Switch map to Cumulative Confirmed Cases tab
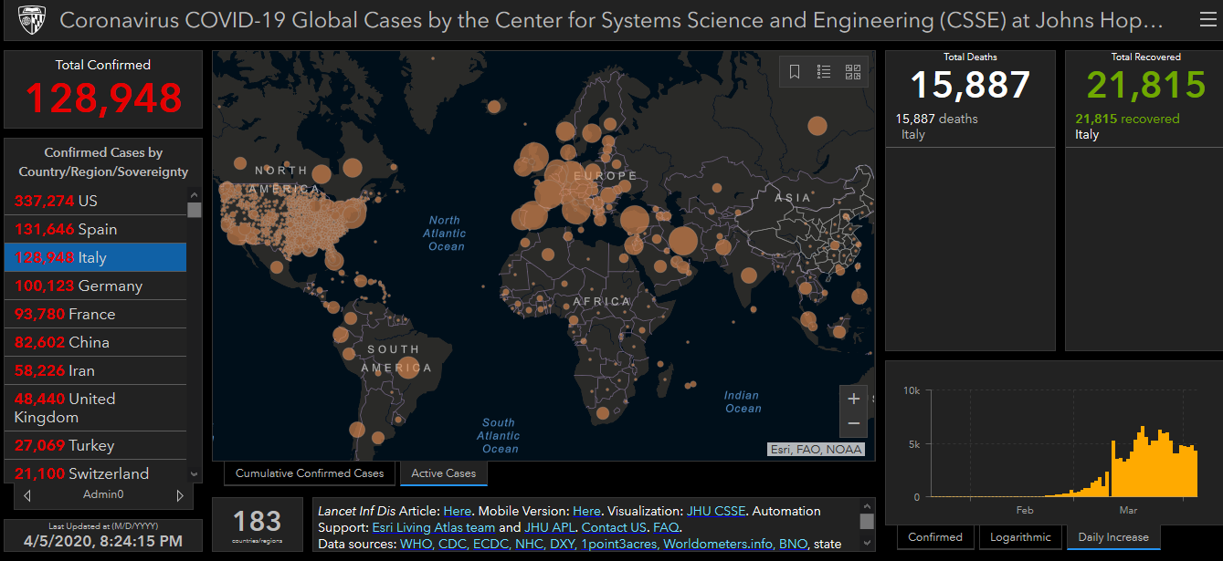 pyautogui.click(x=310, y=473)
